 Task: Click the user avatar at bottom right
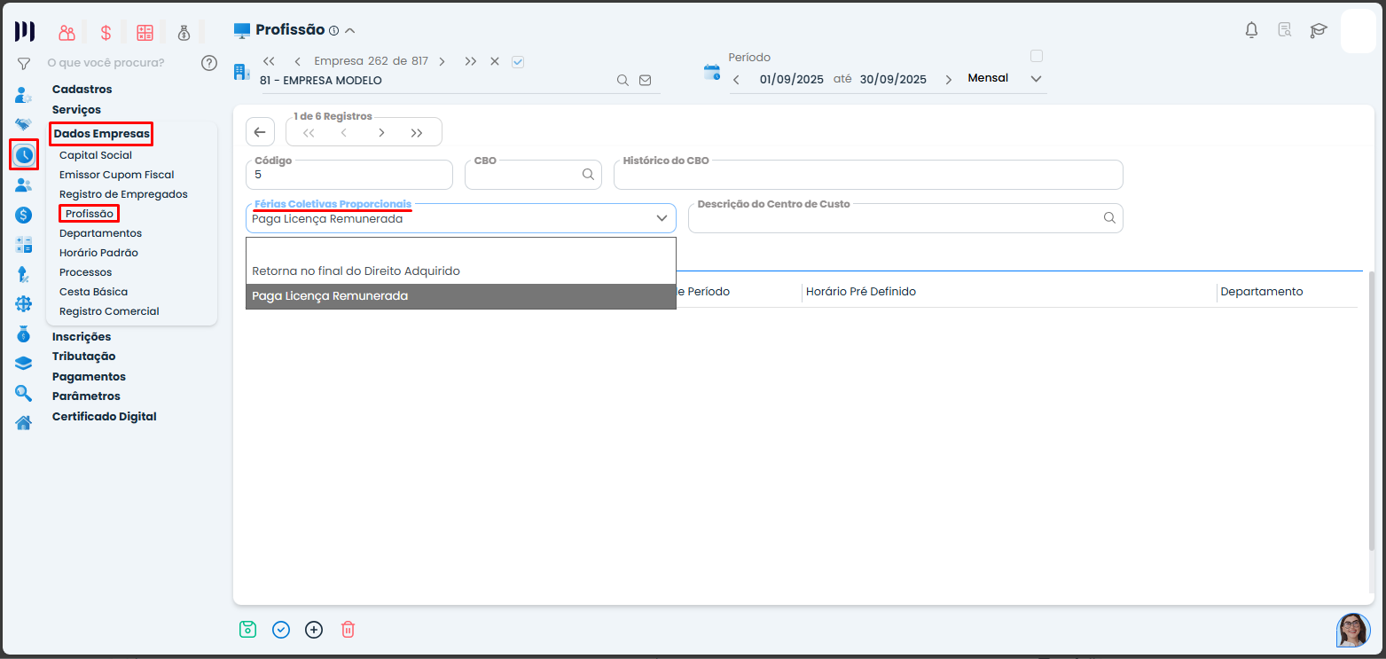point(1352,630)
